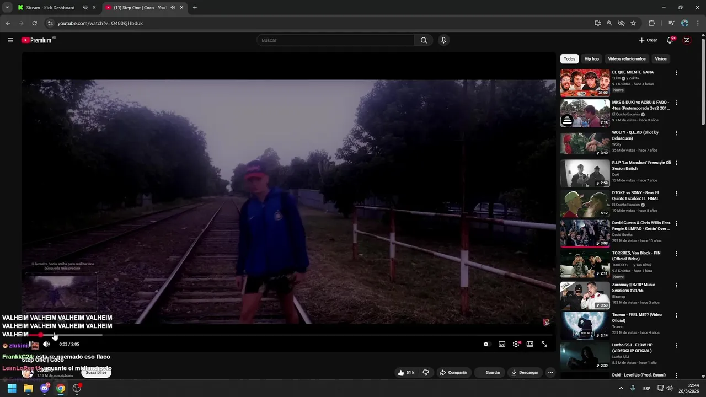
Task: Install app icon in the address bar
Action: tap(598, 23)
